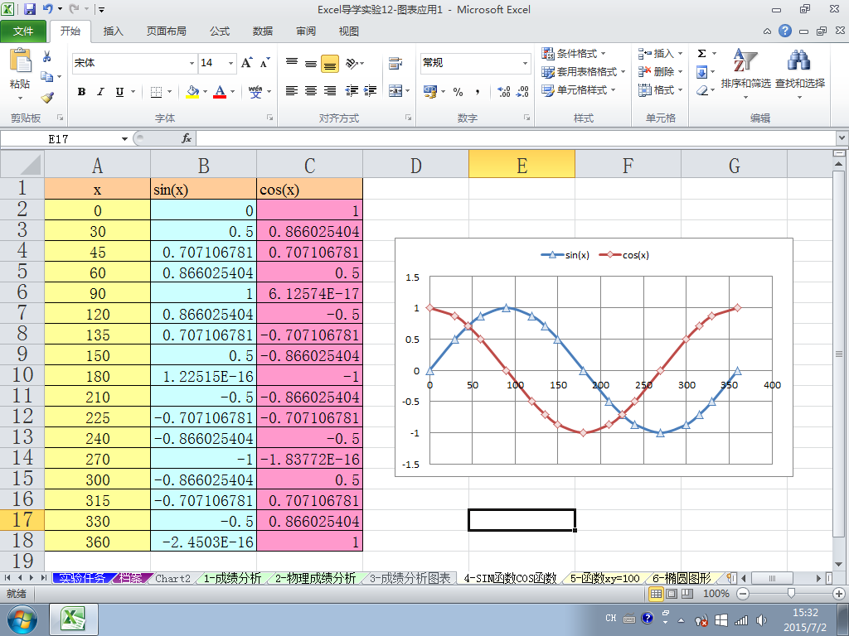Click the sin(x) cos(x) chart
The width and height of the screenshot is (849, 636).
pos(594,357)
